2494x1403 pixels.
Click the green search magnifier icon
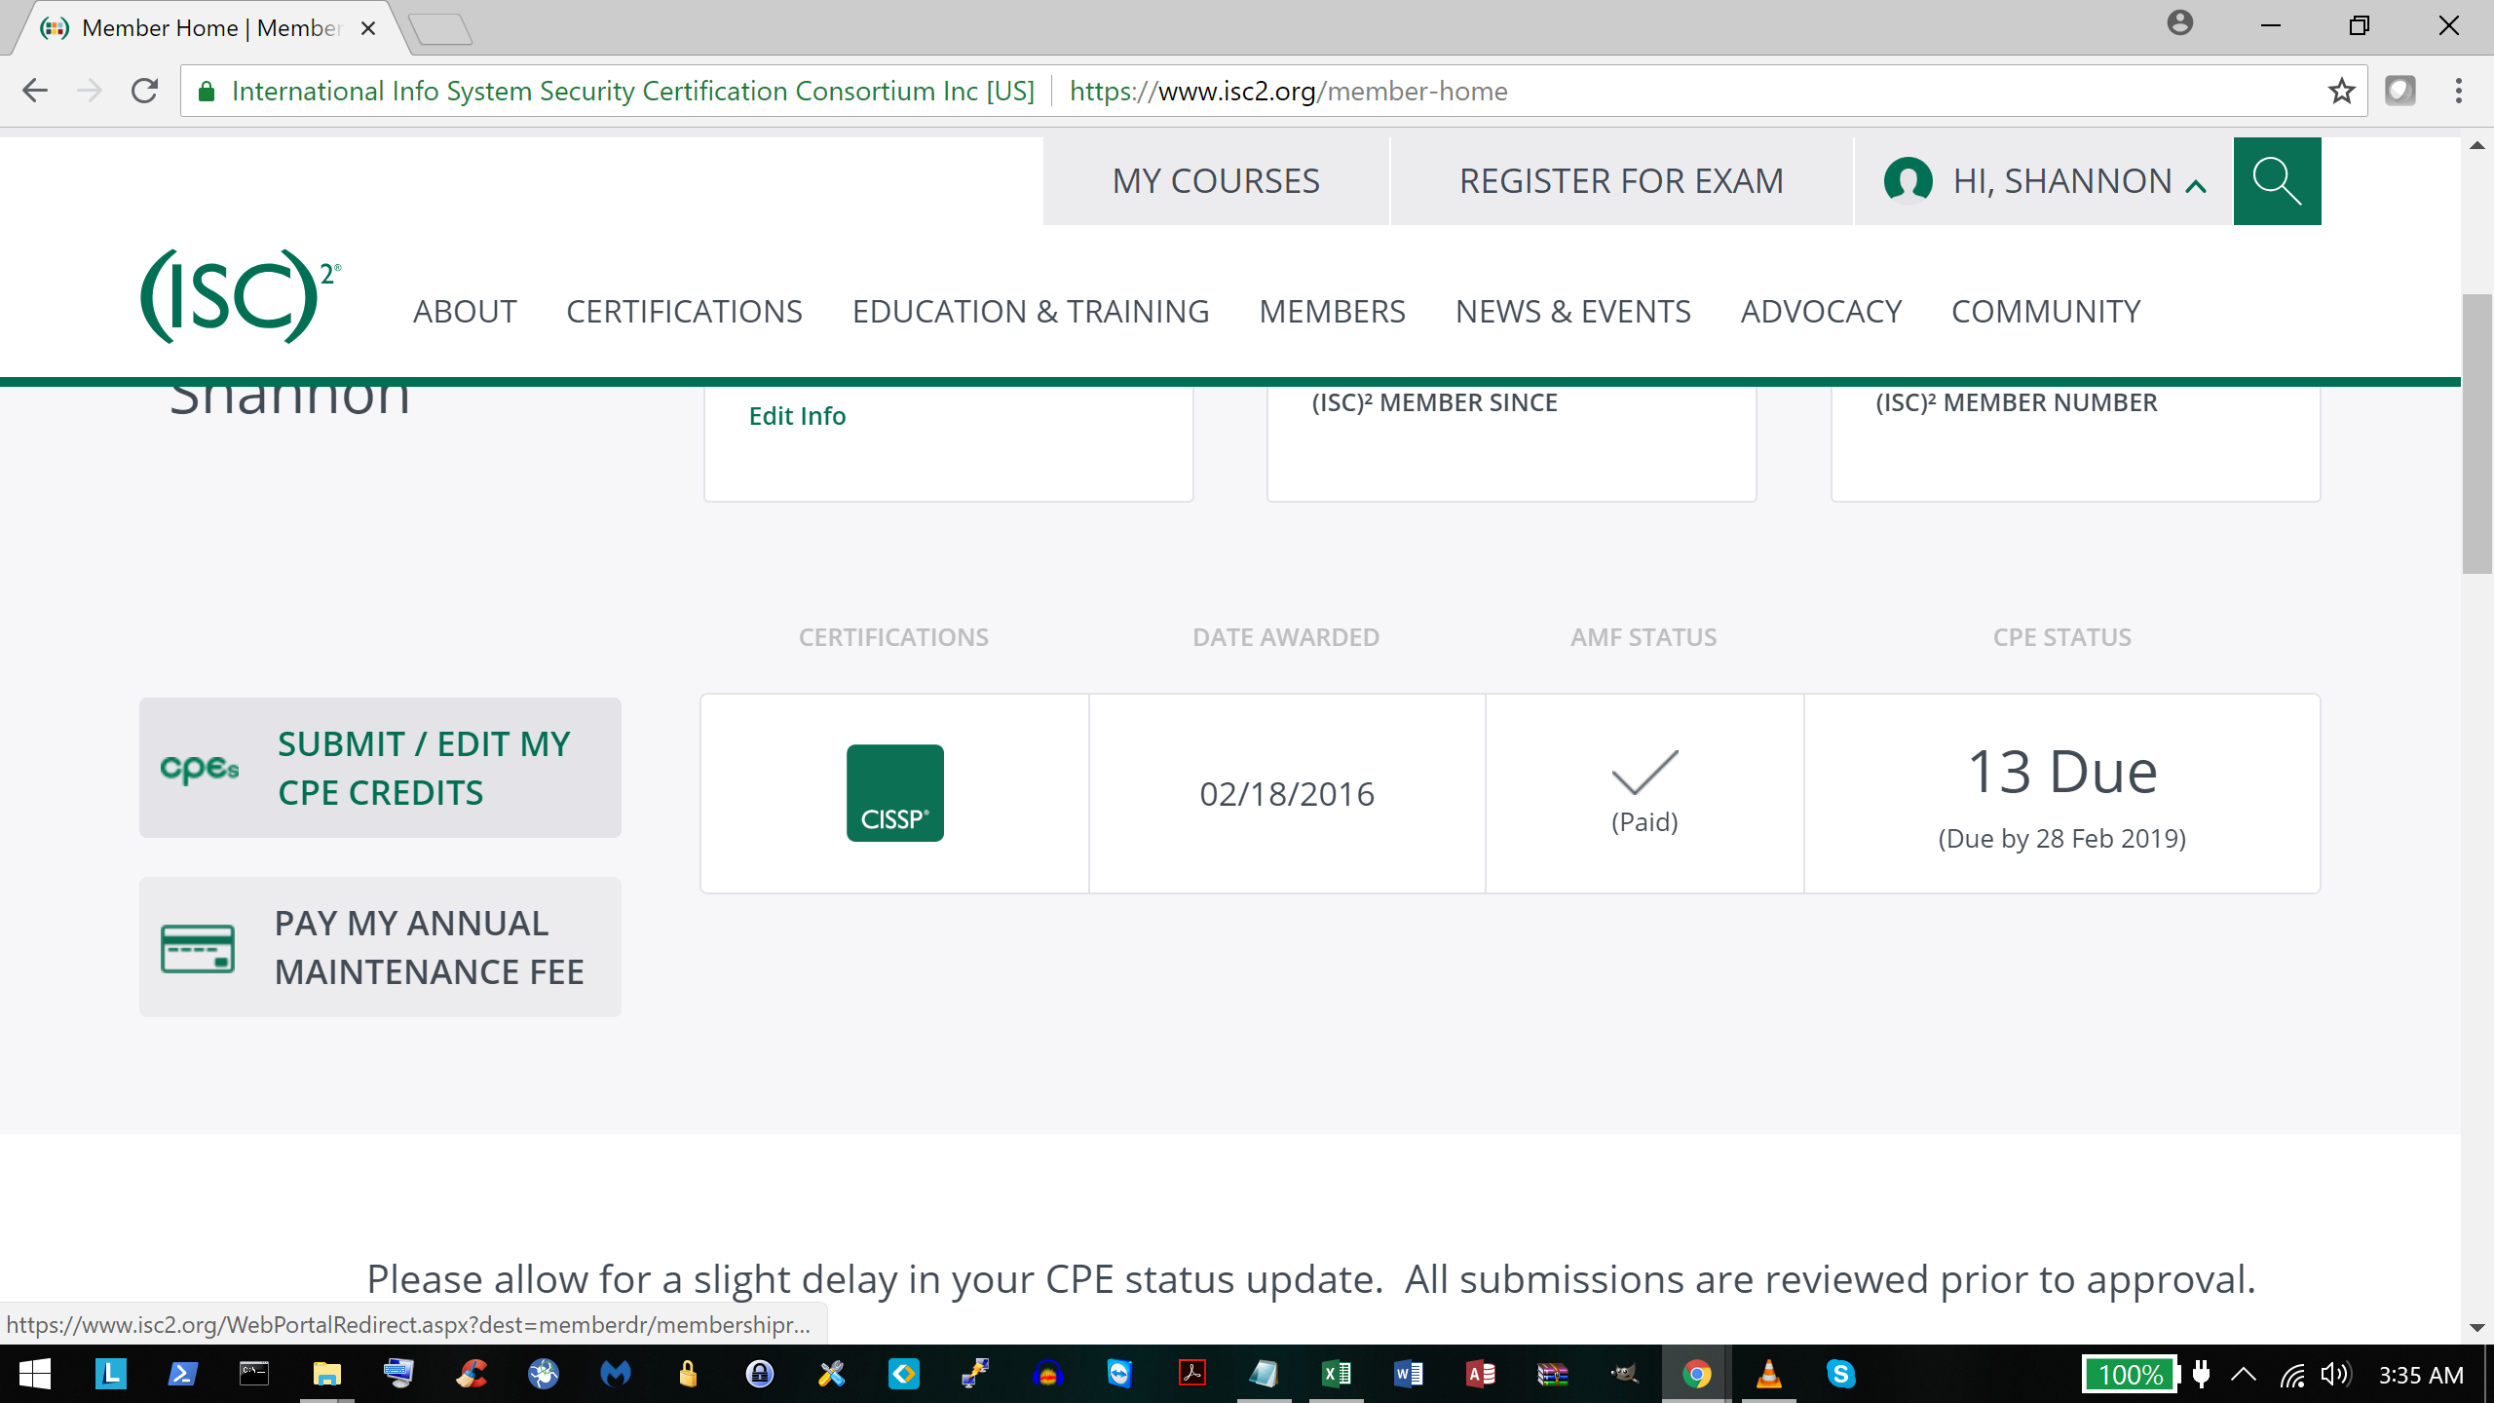(x=2276, y=181)
